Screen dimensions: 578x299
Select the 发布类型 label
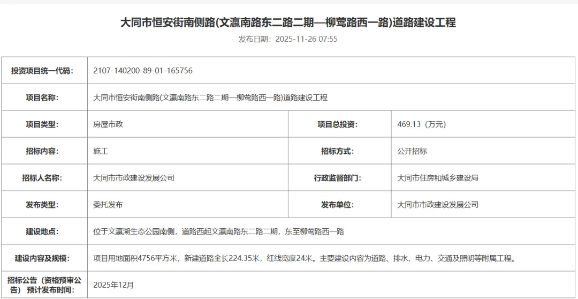42,205
